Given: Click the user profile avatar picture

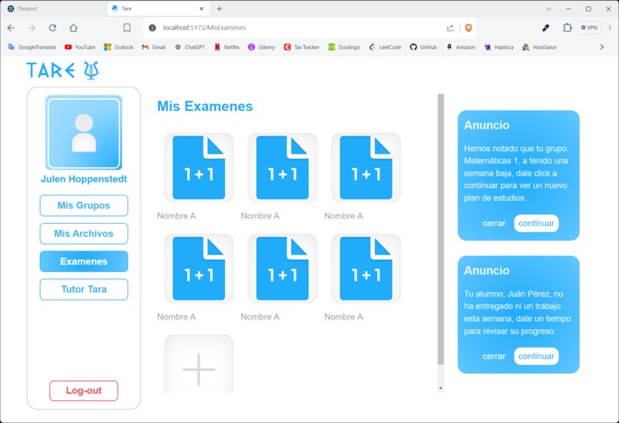Looking at the screenshot, I should click(x=84, y=133).
